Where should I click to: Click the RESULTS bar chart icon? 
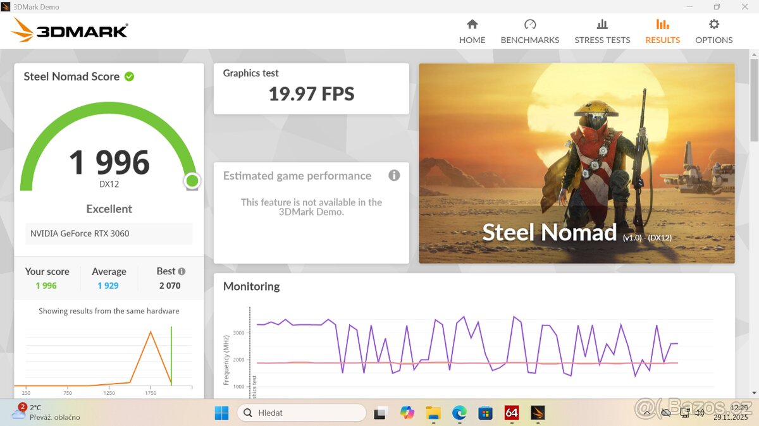coord(662,25)
